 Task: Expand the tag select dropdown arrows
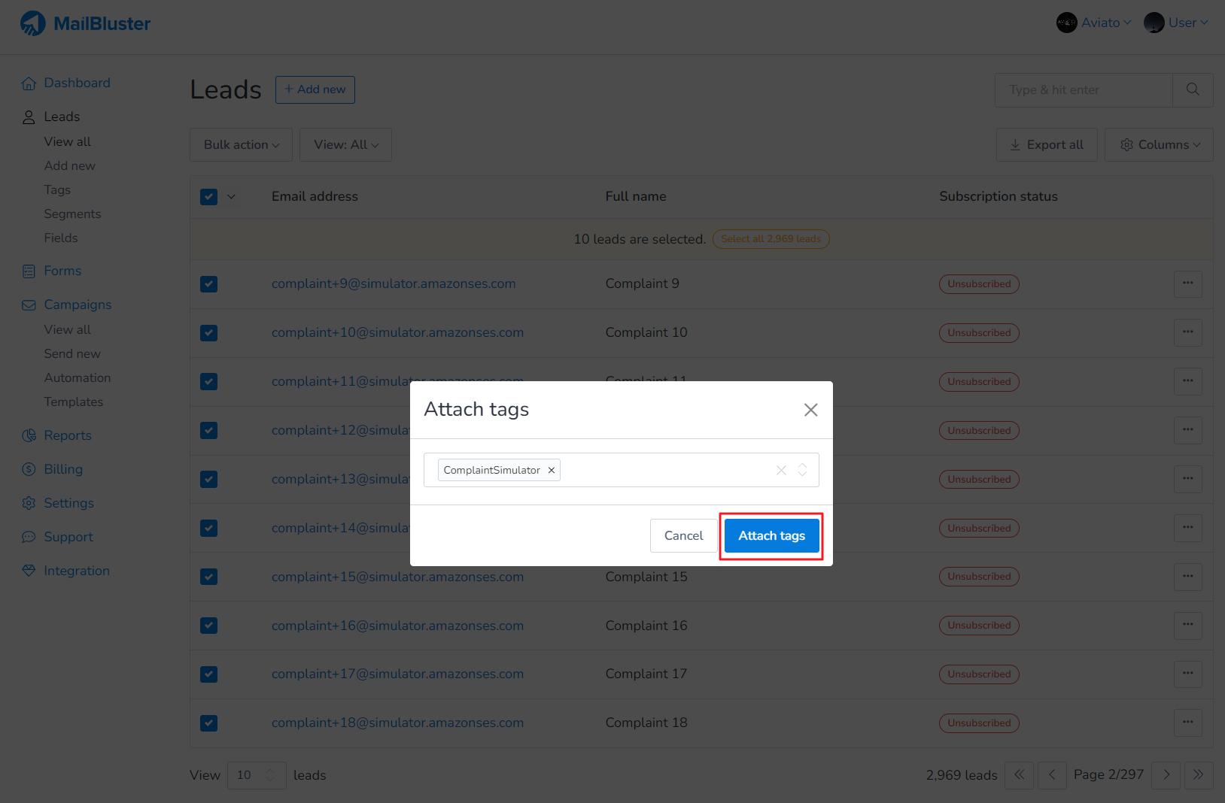click(803, 470)
